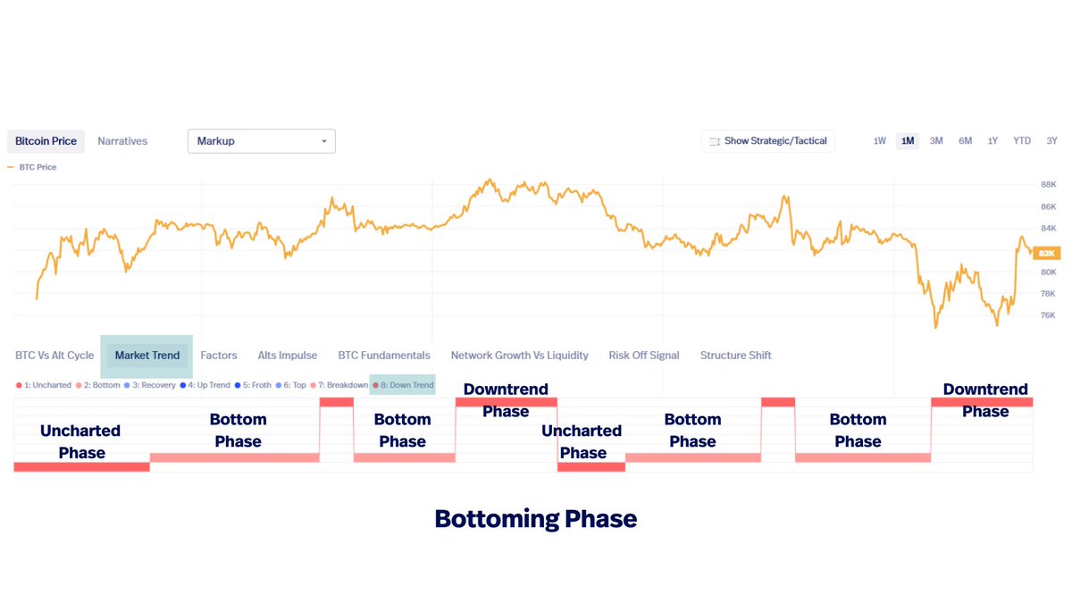This screenshot has width=1072, height=603.
Task: Open the Risk Off Signal tab
Action: coord(644,356)
